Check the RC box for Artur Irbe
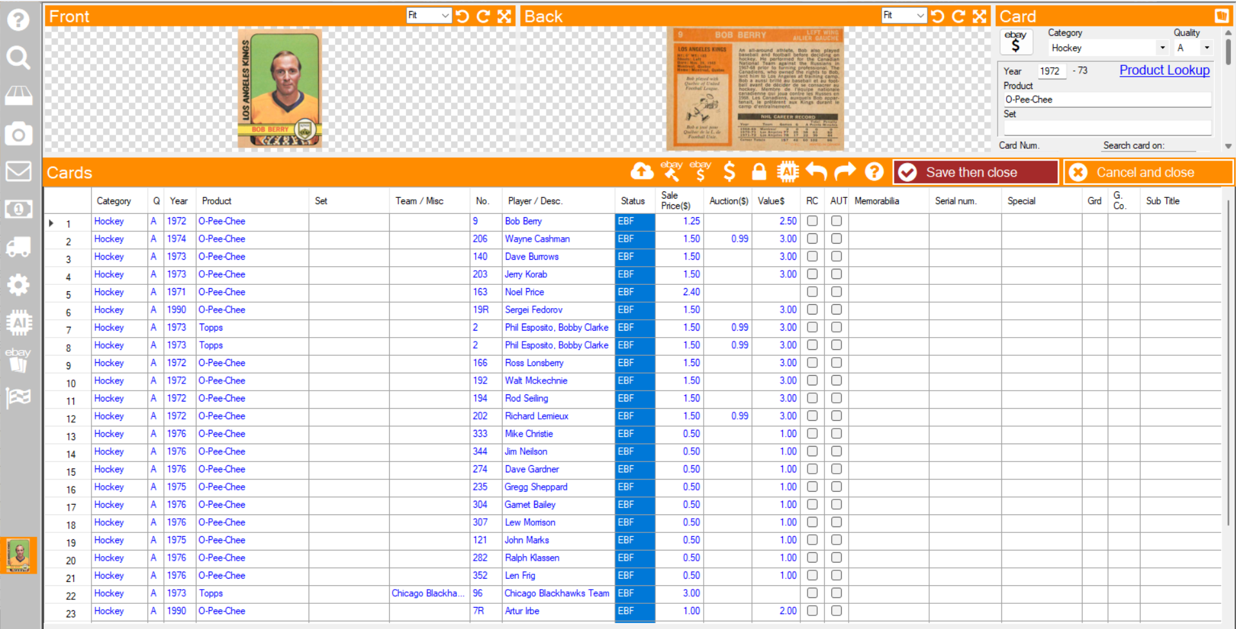Image resolution: width=1236 pixels, height=629 pixels. pyautogui.click(x=811, y=610)
